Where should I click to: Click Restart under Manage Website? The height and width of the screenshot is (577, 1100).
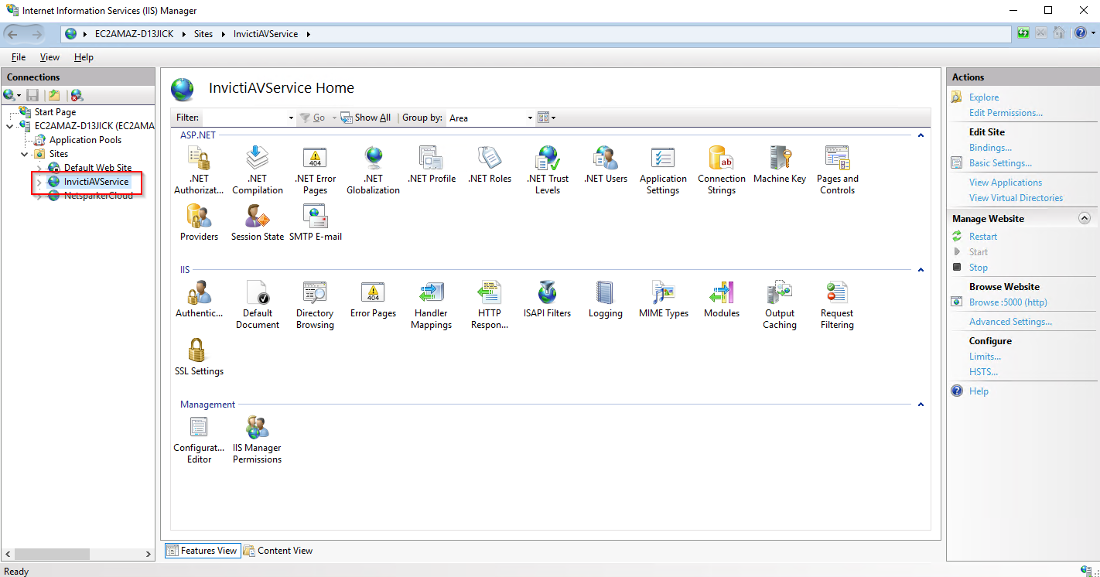pos(982,237)
